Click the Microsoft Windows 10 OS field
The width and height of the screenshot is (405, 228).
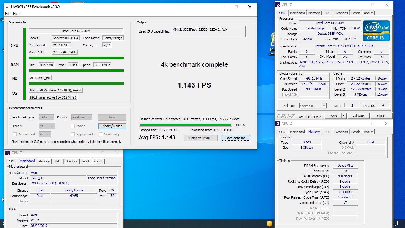pos(56,90)
